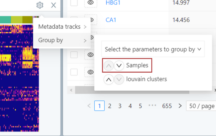Click the yellow-green metadata track color segment
Image resolution: width=216 pixels, height=136 pixels.
click(17, 20)
